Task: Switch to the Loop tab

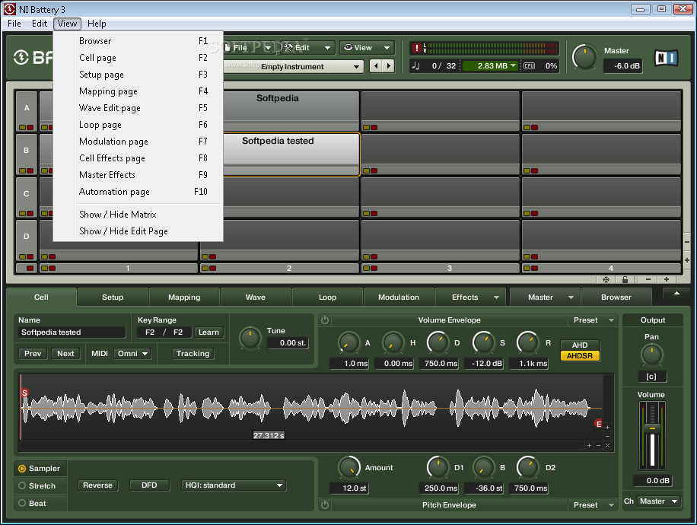Action: tap(328, 297)
